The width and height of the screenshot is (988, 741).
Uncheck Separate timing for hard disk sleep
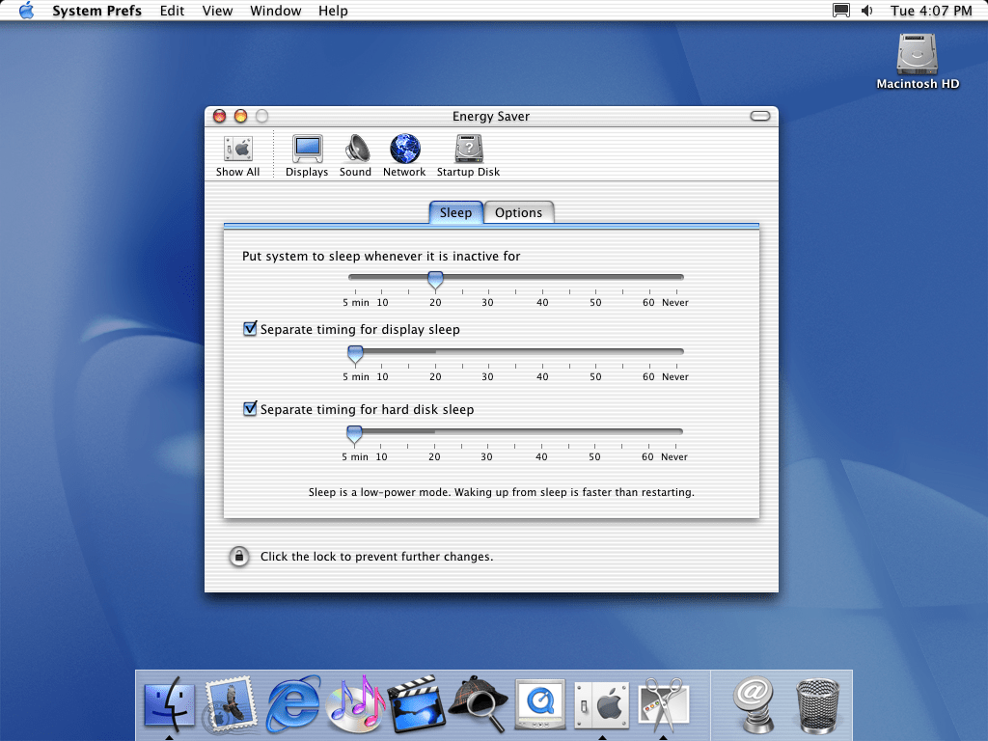[250, 409]
